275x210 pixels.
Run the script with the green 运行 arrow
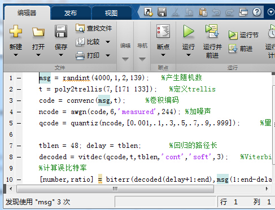click(x=188, y=31)
